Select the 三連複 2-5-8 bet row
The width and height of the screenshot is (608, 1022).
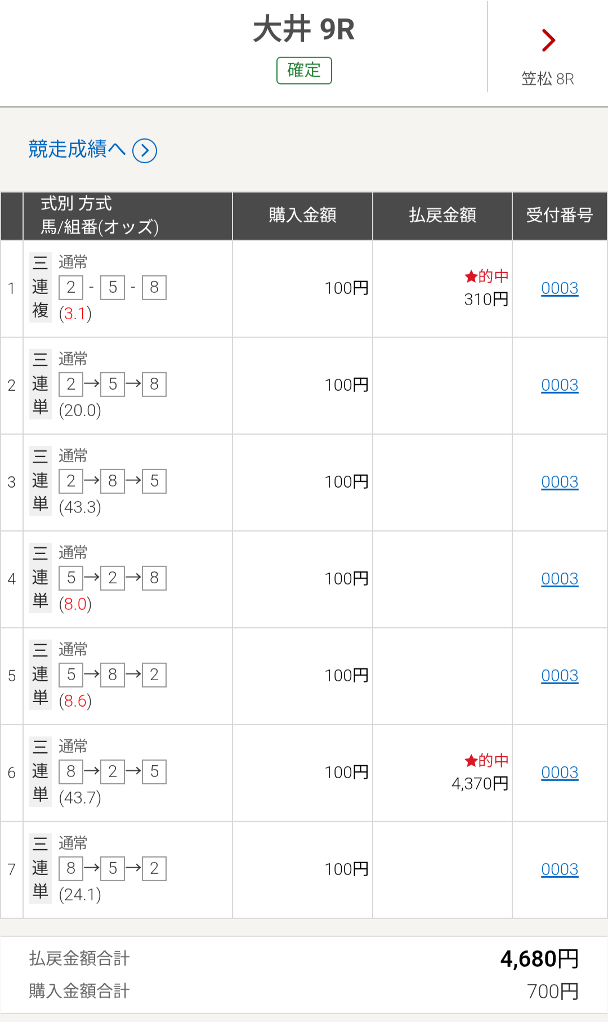pos(304,289)
